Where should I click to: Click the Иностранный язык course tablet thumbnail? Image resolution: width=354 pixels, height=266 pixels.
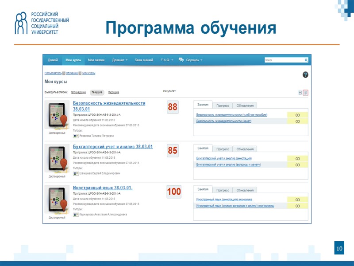click(57, 200)
